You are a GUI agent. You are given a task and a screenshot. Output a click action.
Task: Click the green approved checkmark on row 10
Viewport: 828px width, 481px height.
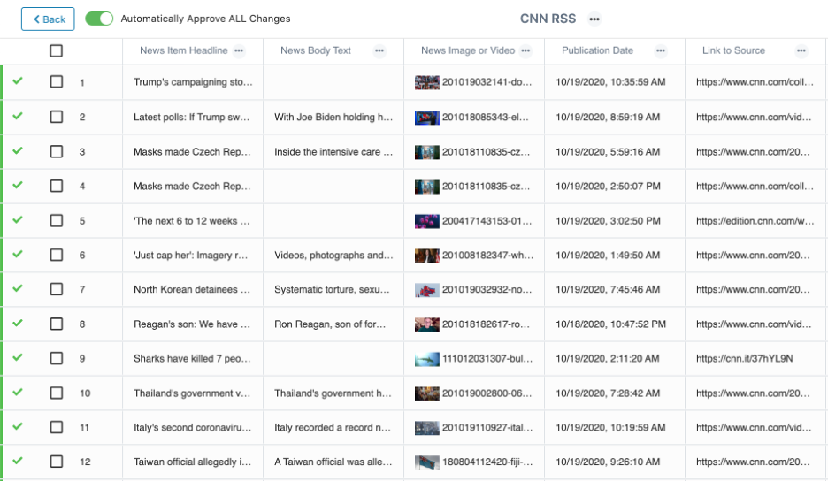click(18, 392)
